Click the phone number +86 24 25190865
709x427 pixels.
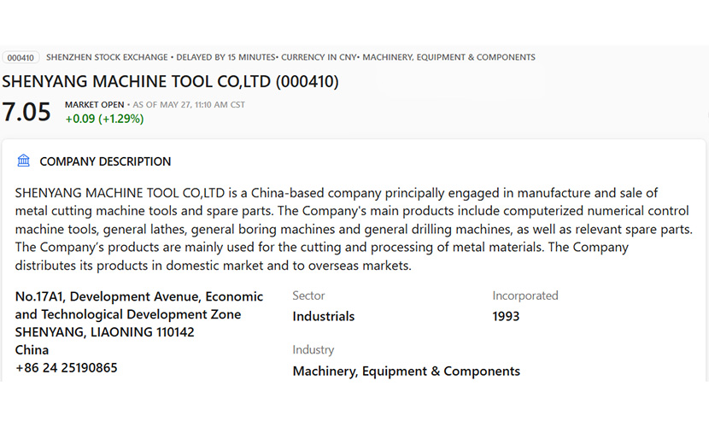66,368
